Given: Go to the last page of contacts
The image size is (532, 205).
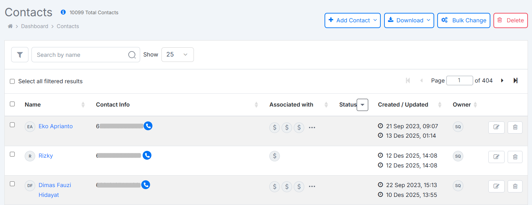Looking at the screenshot, I should [x=515, y=81].
